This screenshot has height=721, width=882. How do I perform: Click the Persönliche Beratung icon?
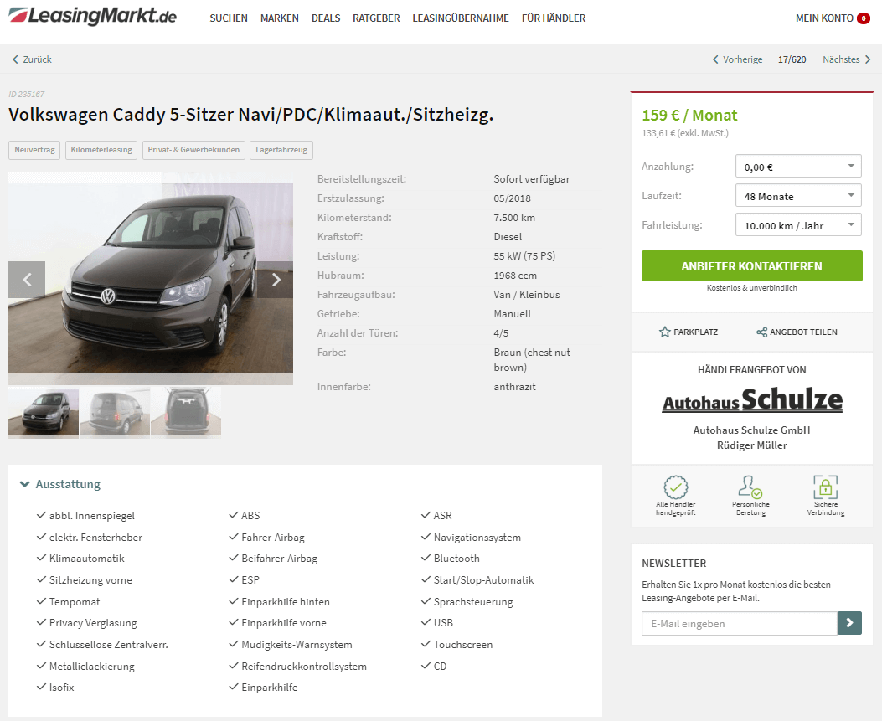[x=750, y=487]
